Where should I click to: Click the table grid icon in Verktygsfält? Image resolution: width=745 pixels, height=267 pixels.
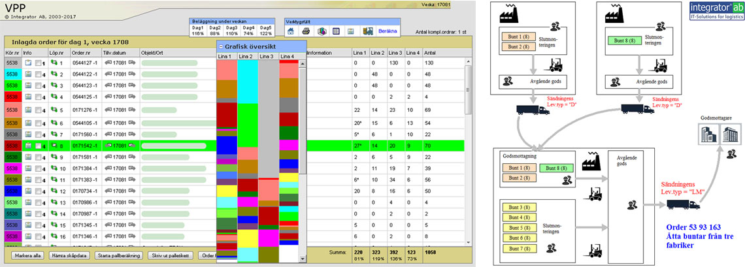click(x=335, y=31)
